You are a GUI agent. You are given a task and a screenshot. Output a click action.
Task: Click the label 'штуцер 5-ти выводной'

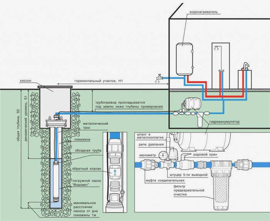189,175
